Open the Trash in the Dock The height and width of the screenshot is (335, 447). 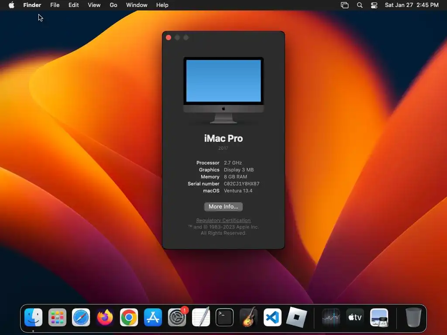coord(413,318)
